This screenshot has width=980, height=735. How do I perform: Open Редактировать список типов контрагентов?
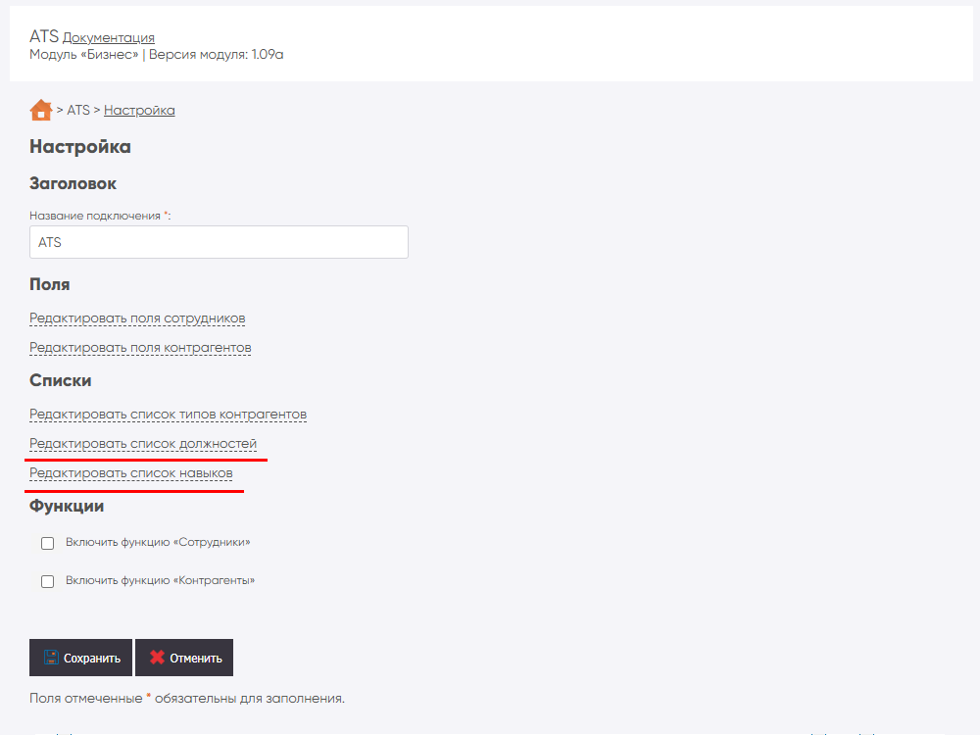click(x=168, y=415)
